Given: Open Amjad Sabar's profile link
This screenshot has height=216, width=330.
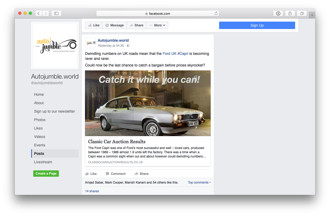Looking at the screenshot, I should click(x=94, y=182).
